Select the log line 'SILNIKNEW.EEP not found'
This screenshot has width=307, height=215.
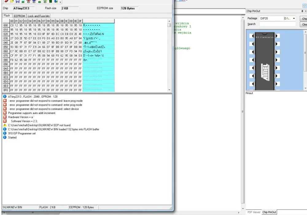pos(40,125)
